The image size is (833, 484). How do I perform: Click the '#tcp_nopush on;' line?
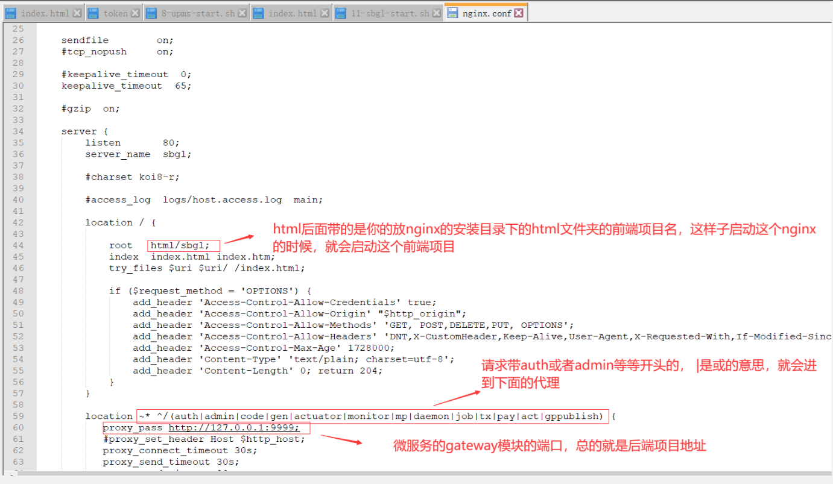(x=117, y=52)
